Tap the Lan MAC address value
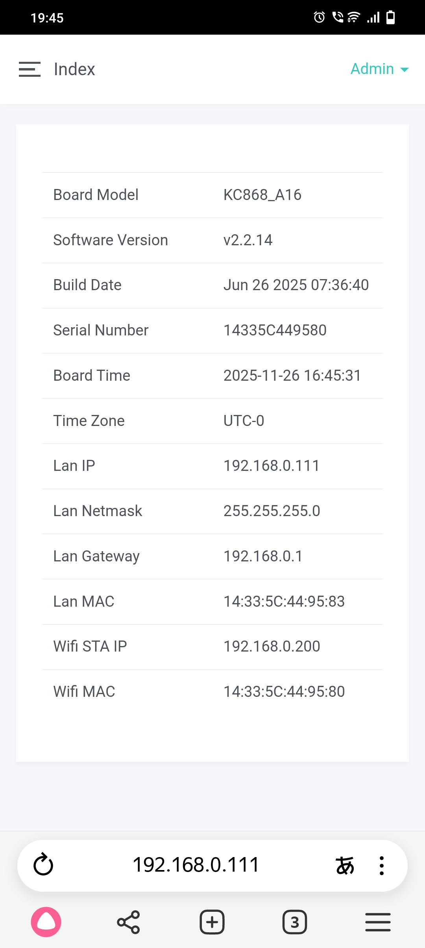 coord(284,602)
